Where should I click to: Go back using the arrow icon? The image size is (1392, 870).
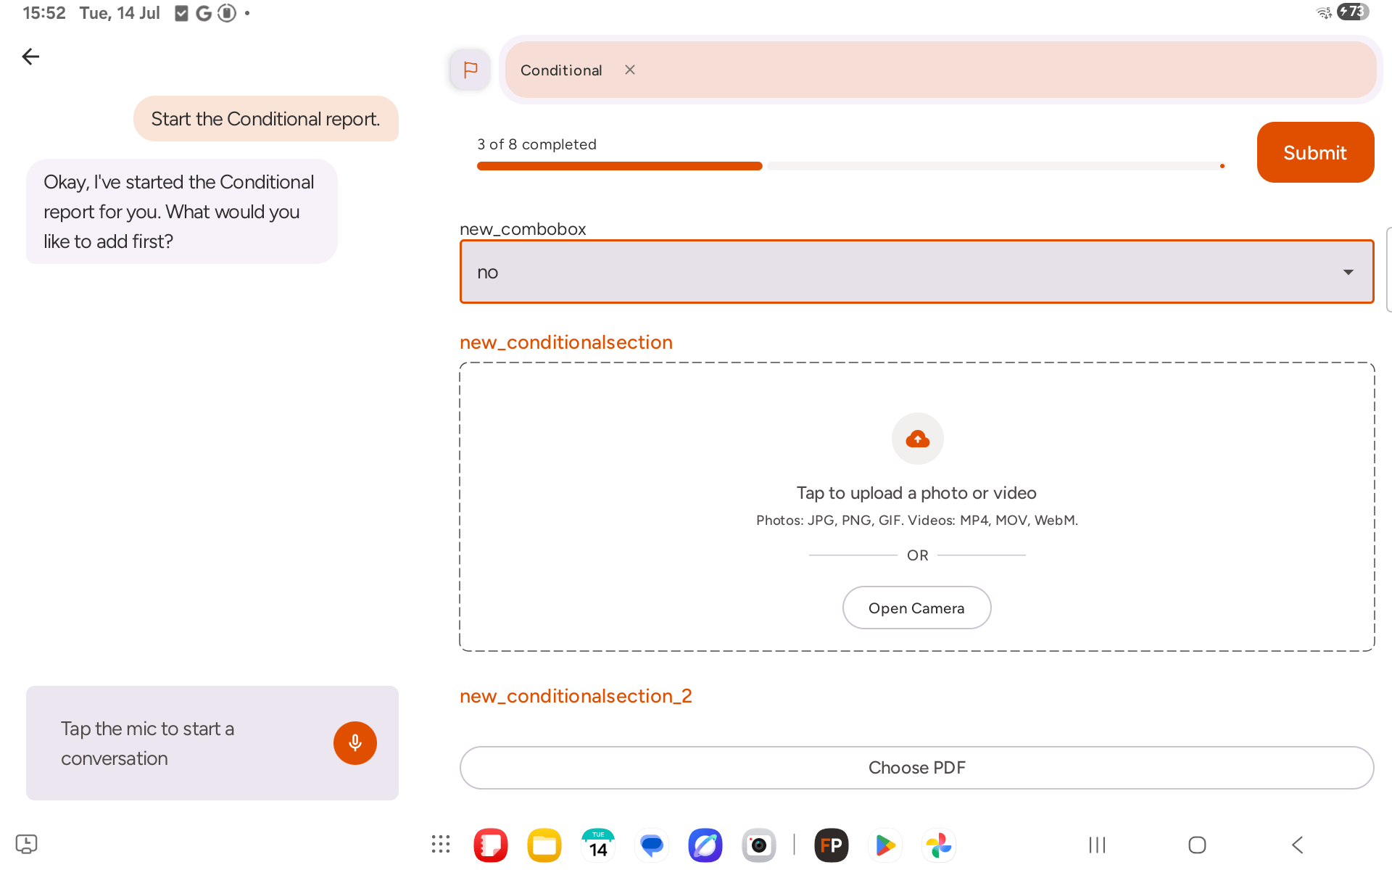tap(30, 57)
